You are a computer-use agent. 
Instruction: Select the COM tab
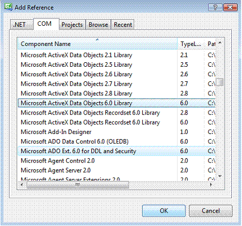tap(46, 24)
